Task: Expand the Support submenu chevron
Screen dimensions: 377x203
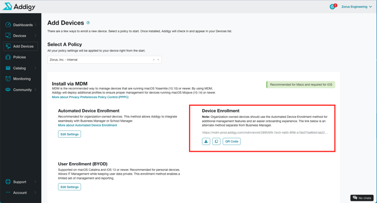Action: point(35,182)
